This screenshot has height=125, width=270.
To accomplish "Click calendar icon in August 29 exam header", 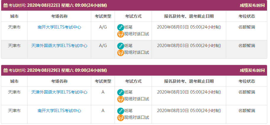I will (5, 71).
